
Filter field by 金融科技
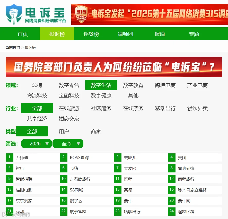coord(69,95)
